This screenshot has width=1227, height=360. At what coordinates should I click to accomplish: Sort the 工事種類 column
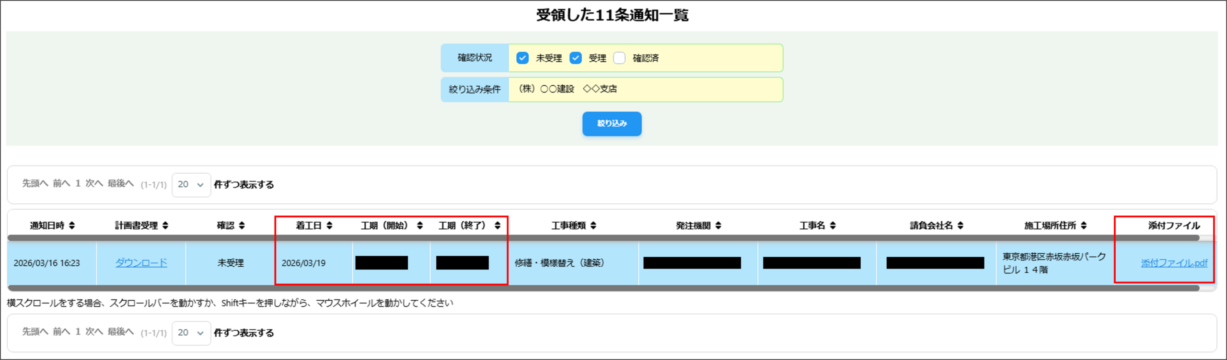[593, 225]
